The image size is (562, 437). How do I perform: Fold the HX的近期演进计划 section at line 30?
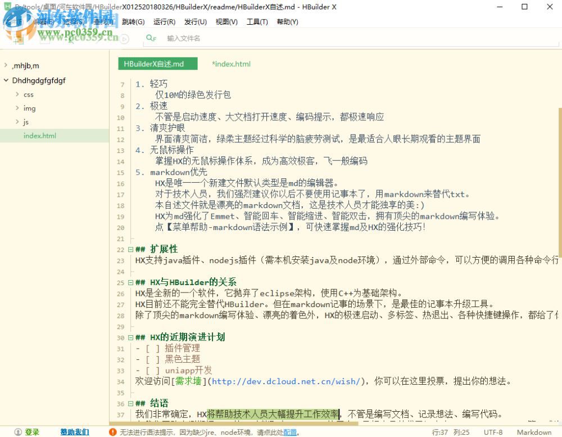click(x=130, y=337)
